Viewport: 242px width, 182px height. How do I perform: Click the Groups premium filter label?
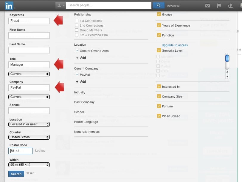tap(167, 14)
